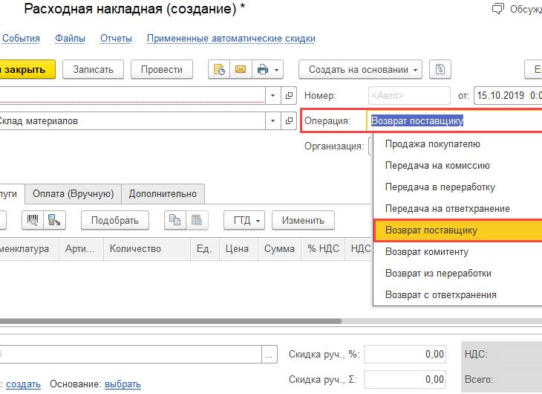Click the Скидка руч., Σ field
Image resolution: width=542 pixels, height=394 pixels.
click(405, 379)
